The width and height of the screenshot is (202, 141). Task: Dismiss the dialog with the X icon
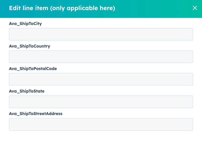click(x=195, y=8)
